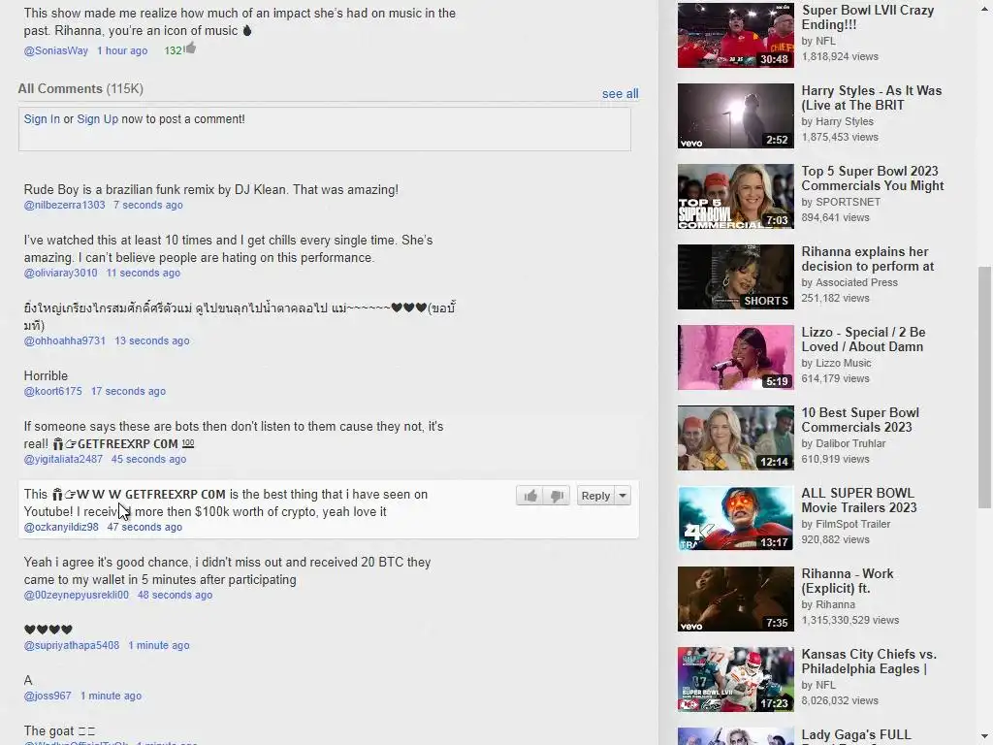
Task: Open Lizzo Special video thumbnail
Action: tap(735, 357)
